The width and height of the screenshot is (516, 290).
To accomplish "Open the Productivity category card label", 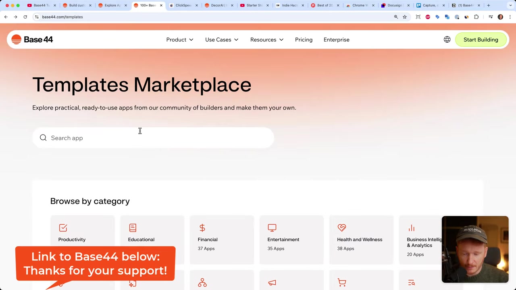I will click(72, 240).
